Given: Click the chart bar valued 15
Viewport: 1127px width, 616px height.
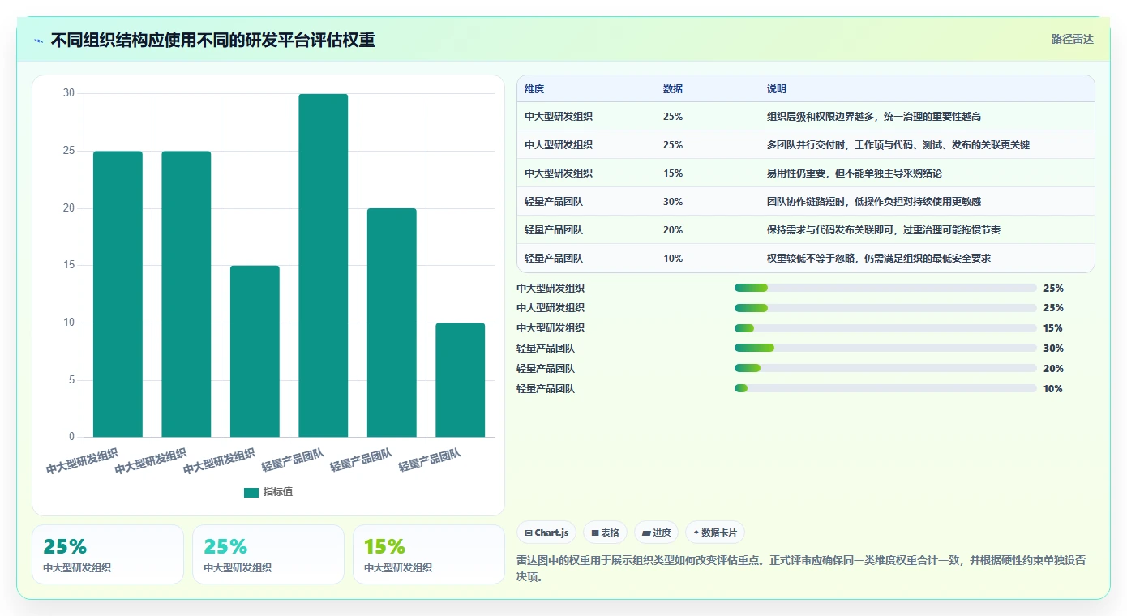Looking at the screenshot, I should pyautogui.click(x=255, y=352).
